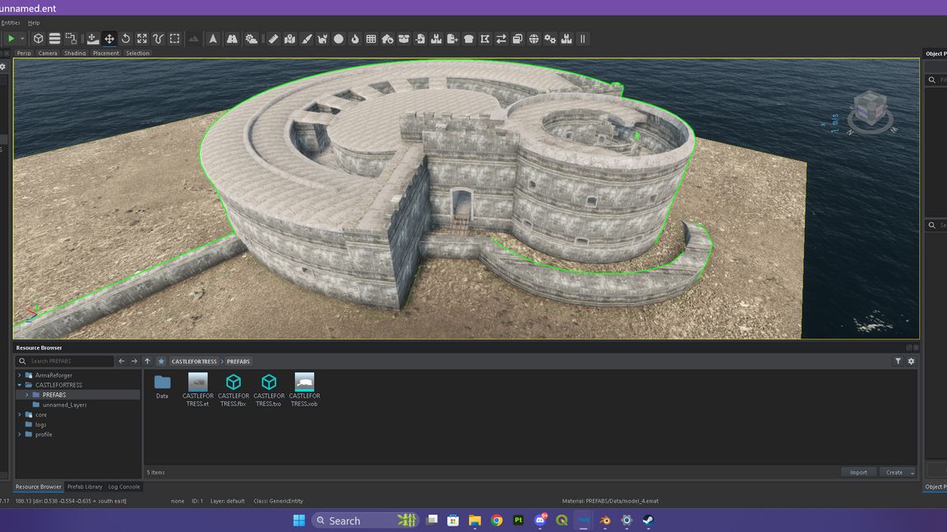
Task: Toggle the dashed selection rectangle tool
Action: 175,39
